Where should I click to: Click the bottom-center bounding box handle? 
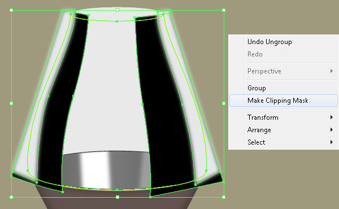pyautogui.click(x=118, y=197)
